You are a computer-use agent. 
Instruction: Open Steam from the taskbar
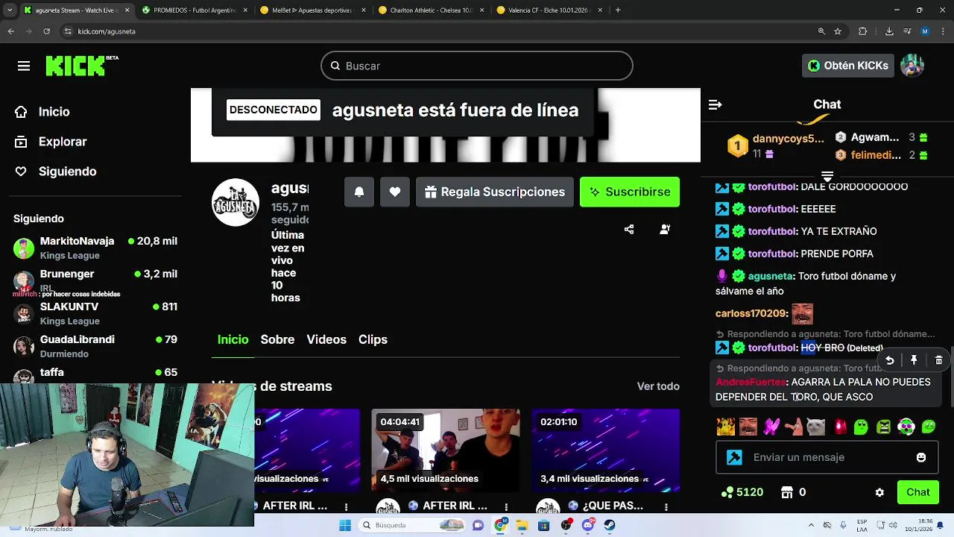pyautogui.click(x=610, y=526)
